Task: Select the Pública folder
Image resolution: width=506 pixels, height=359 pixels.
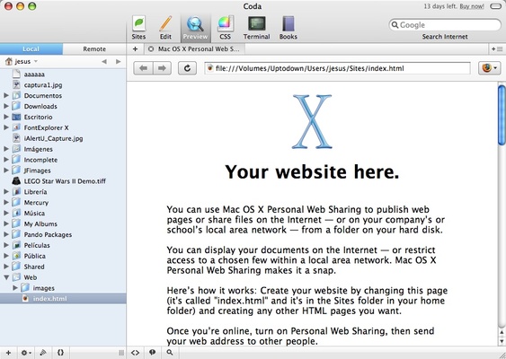Action: tap(63, 256)
